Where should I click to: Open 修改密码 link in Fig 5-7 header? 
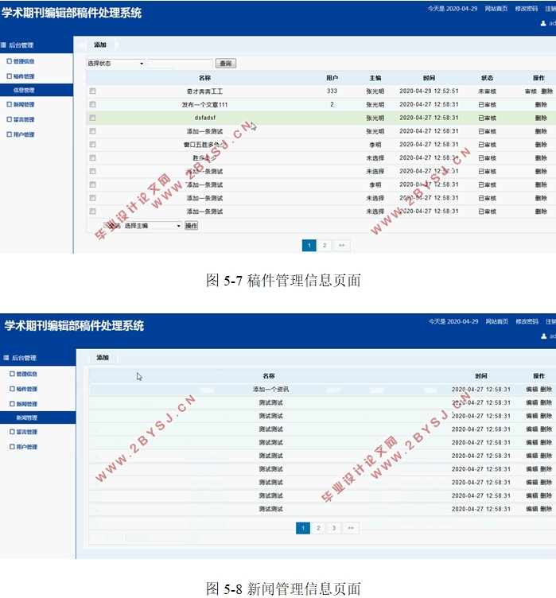[527, 9]
